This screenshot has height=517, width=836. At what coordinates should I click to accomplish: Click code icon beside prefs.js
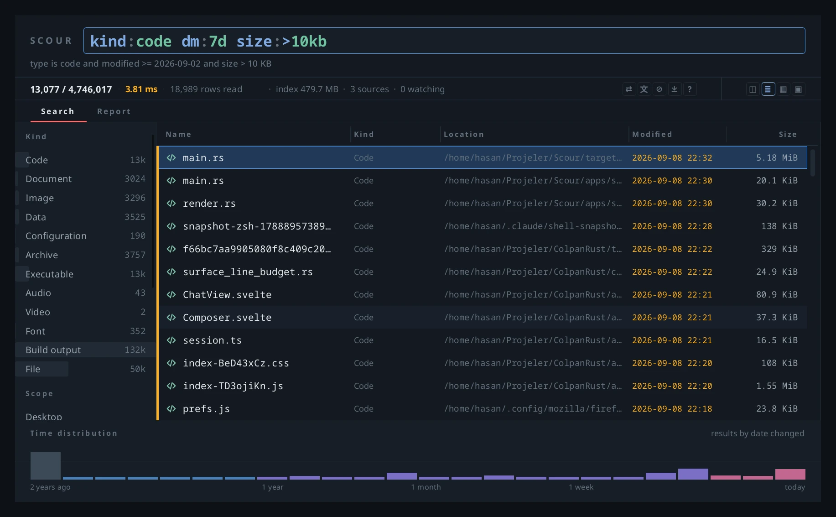point(171,409)
